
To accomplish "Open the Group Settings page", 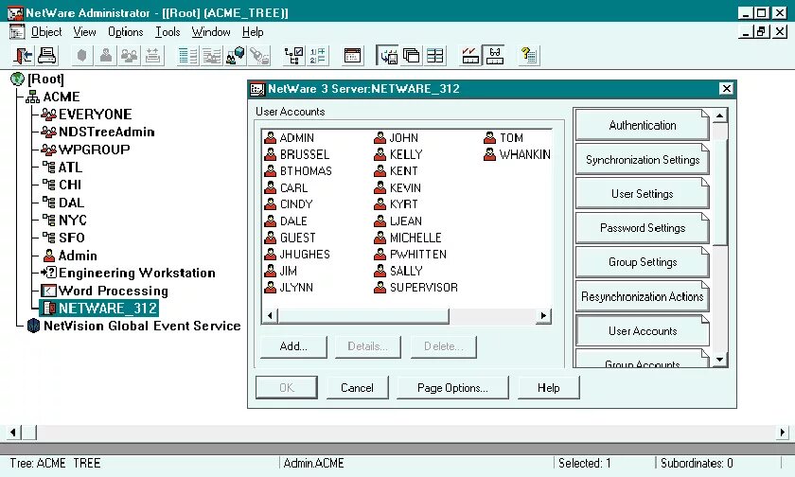I will tap(643, 262).
